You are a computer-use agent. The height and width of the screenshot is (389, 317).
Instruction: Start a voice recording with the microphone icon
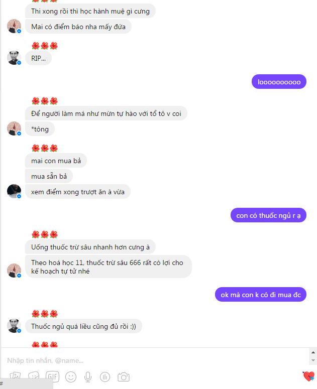tap(88, 377)
